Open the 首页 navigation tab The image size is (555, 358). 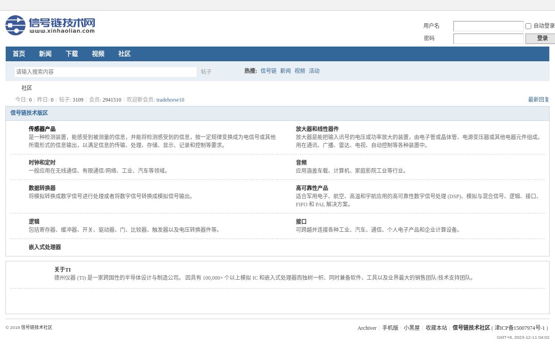pyautogui.click(x=19, y=54)
